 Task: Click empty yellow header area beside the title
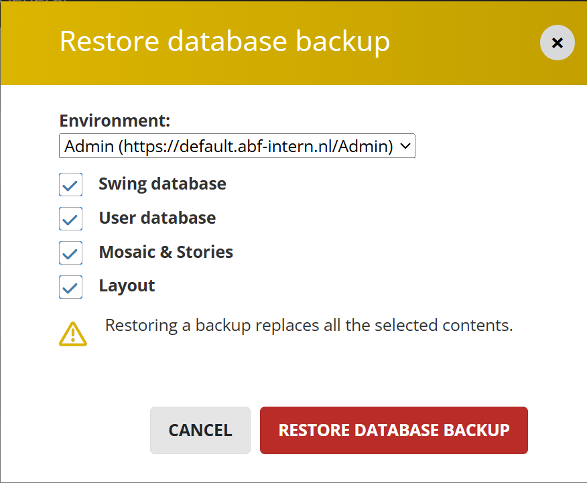462,43
